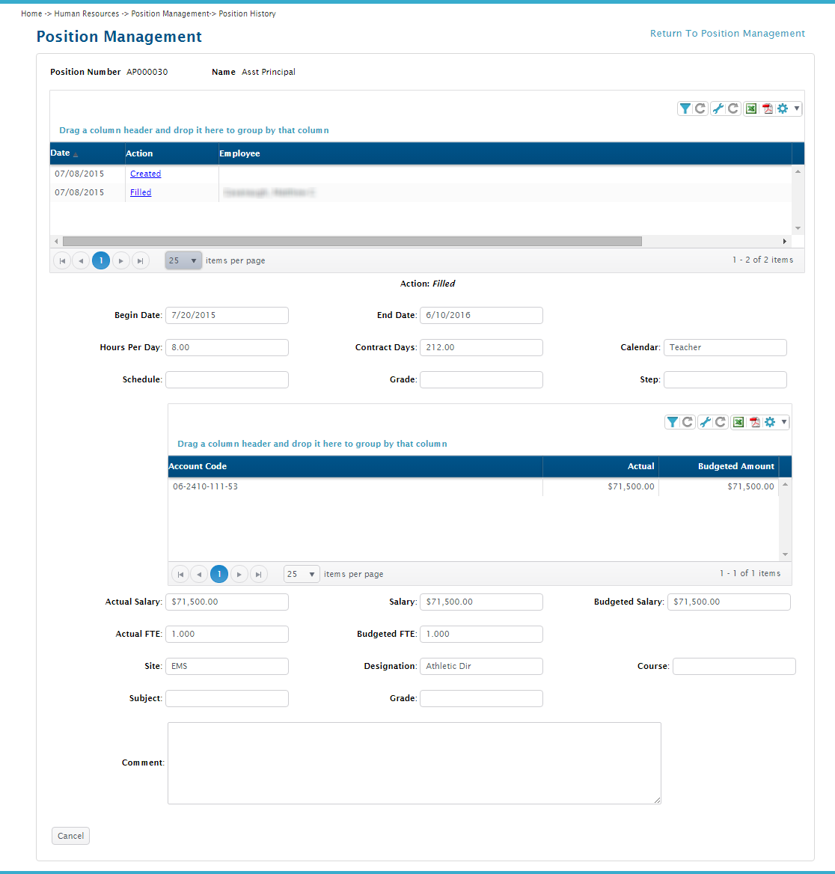Click the Contract Days field
835x874 pixels.
481,348
